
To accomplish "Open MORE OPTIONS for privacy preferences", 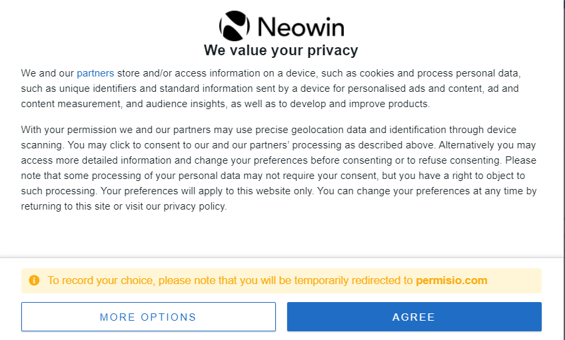I will pos(148,317).
